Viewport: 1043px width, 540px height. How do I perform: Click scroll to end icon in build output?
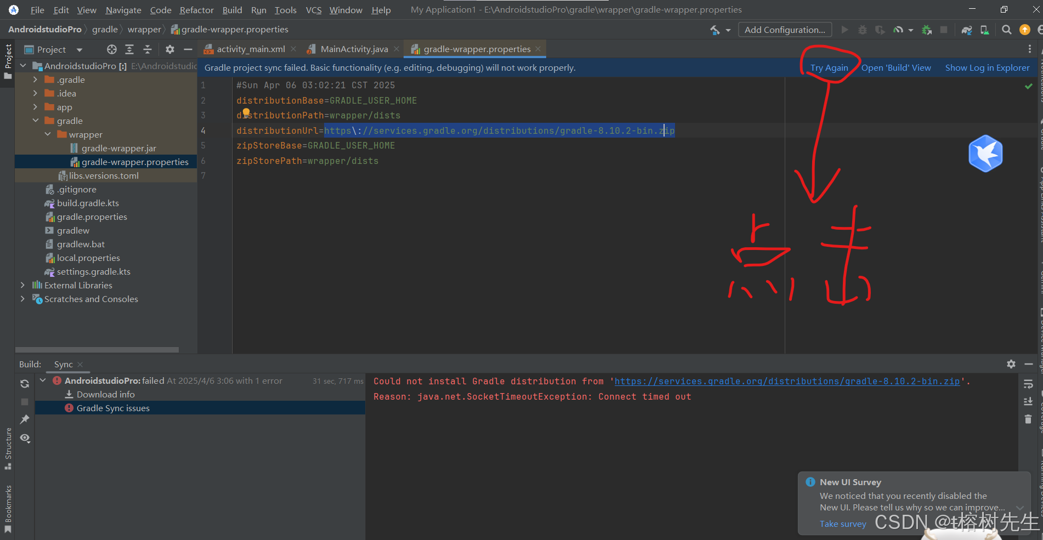(1028, 402)
